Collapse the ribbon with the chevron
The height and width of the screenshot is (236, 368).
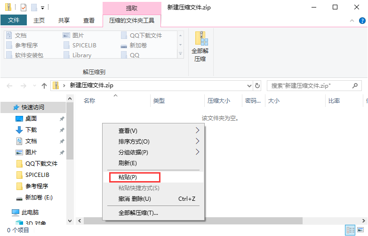tap(352, 21)
